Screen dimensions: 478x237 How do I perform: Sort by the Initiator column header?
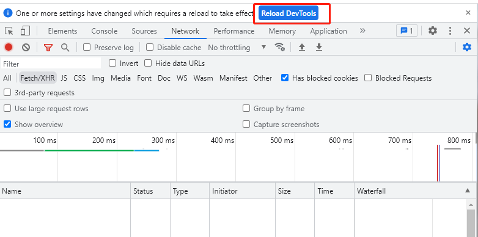242,191
